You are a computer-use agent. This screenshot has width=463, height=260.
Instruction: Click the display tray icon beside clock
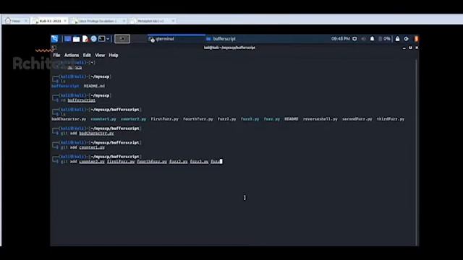pos(354,39)
